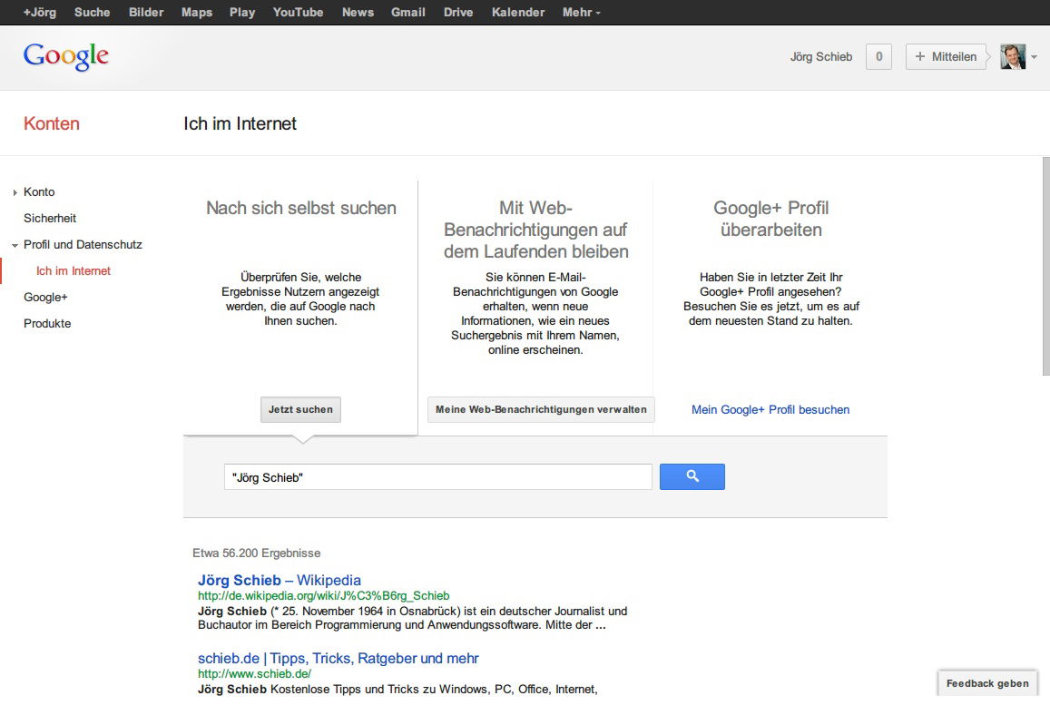Open Kalender in the top bar
1050x715 pixels.
(x=517, y=12)
